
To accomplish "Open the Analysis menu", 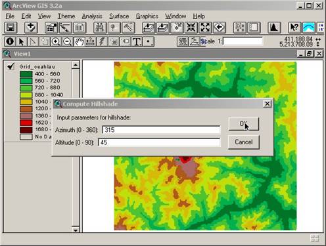I will [92, 16].
